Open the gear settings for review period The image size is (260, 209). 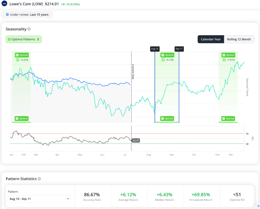click(7, 14)
